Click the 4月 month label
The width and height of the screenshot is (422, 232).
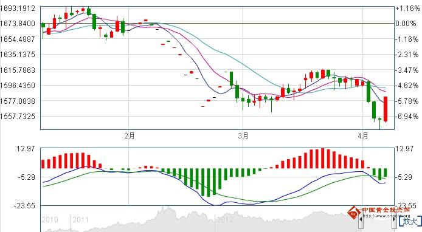(x=363, y=136)
